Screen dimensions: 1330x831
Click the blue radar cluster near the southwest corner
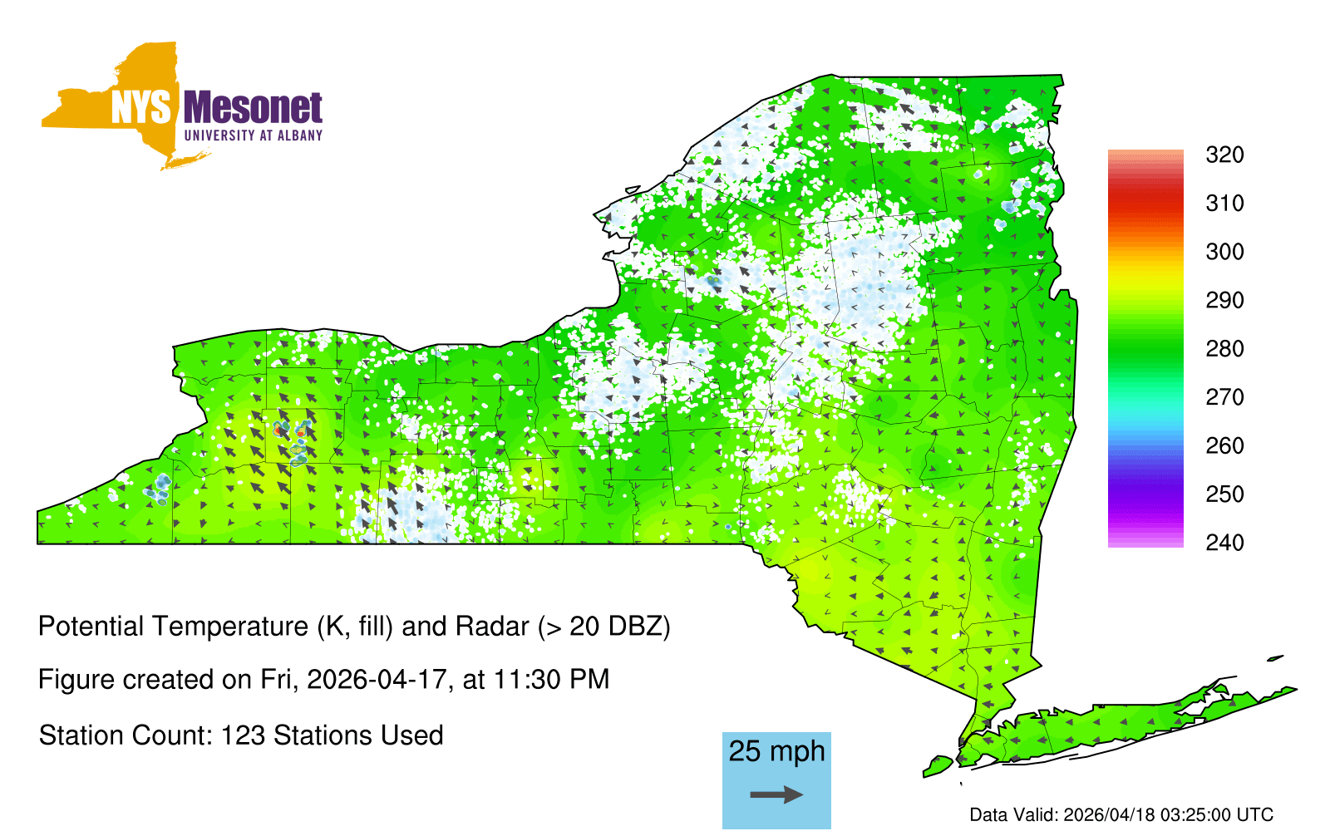159,487
